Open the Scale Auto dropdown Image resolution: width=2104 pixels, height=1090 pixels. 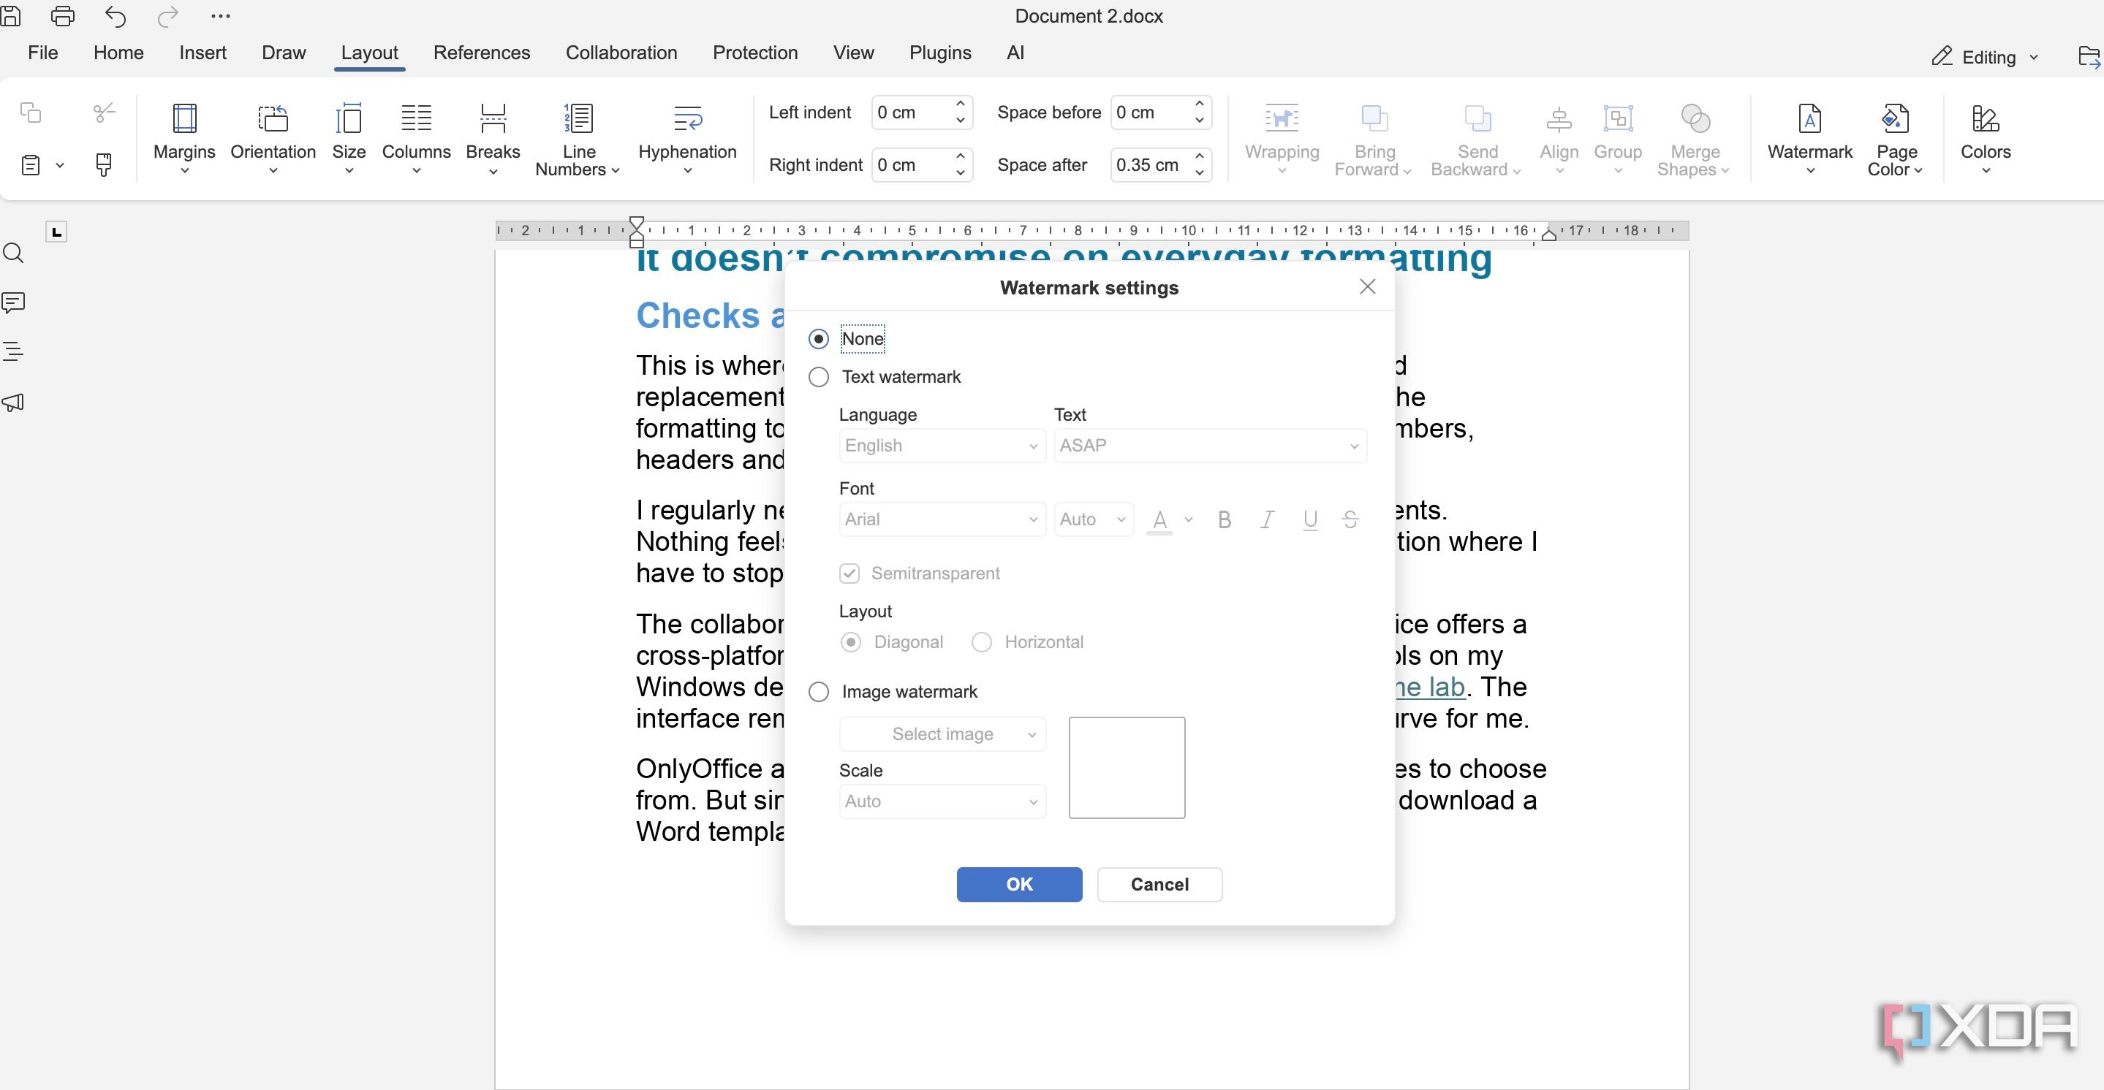click(x=942, y=801)
